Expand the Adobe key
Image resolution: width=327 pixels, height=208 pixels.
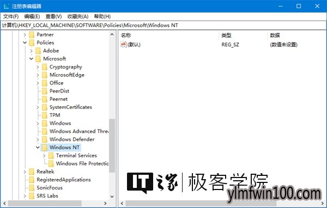click(31, 51)
